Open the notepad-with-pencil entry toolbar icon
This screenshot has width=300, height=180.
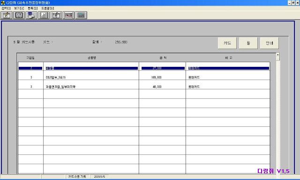pyautogui.click(x=7, y=15)
